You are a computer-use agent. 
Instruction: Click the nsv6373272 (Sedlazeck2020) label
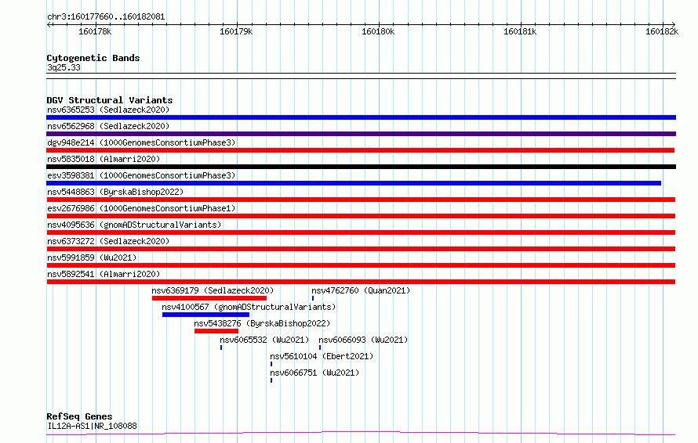(x=108, y=241)
